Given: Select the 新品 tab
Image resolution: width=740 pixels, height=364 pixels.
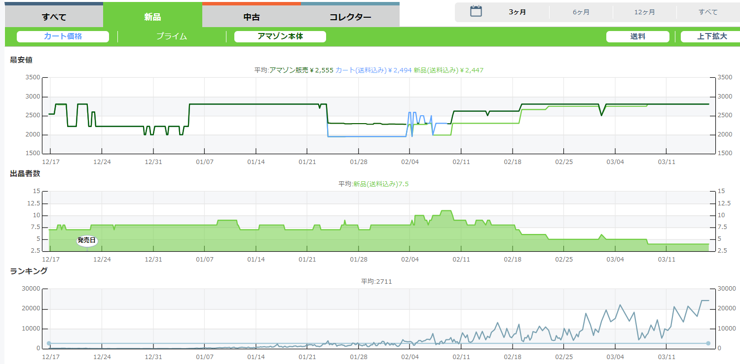Looking at the screenshot, I should coord(152,17).
